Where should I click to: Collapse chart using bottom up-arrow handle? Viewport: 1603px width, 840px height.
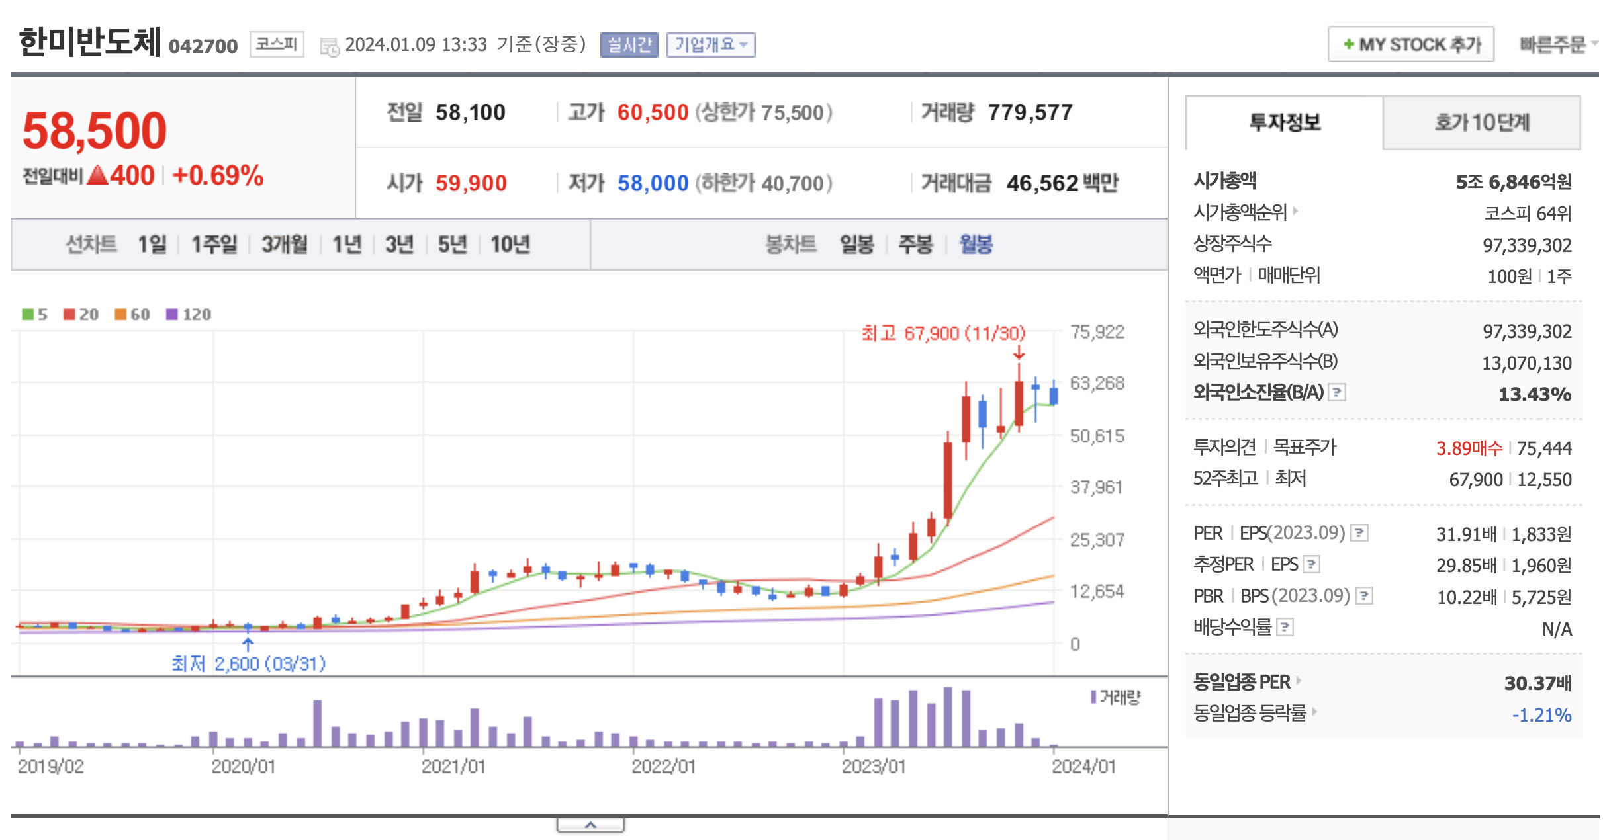(x=590, y=825)
